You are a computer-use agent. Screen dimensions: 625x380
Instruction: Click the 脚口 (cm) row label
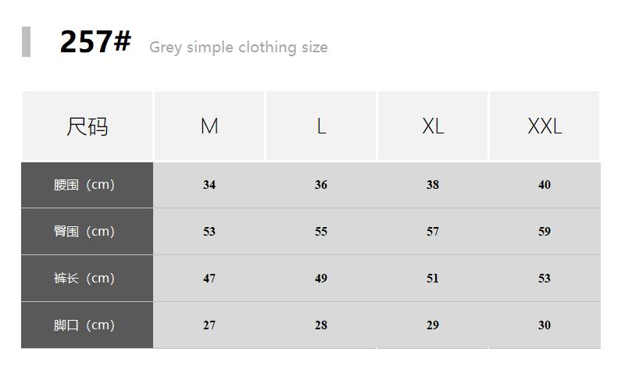point(84,325)
